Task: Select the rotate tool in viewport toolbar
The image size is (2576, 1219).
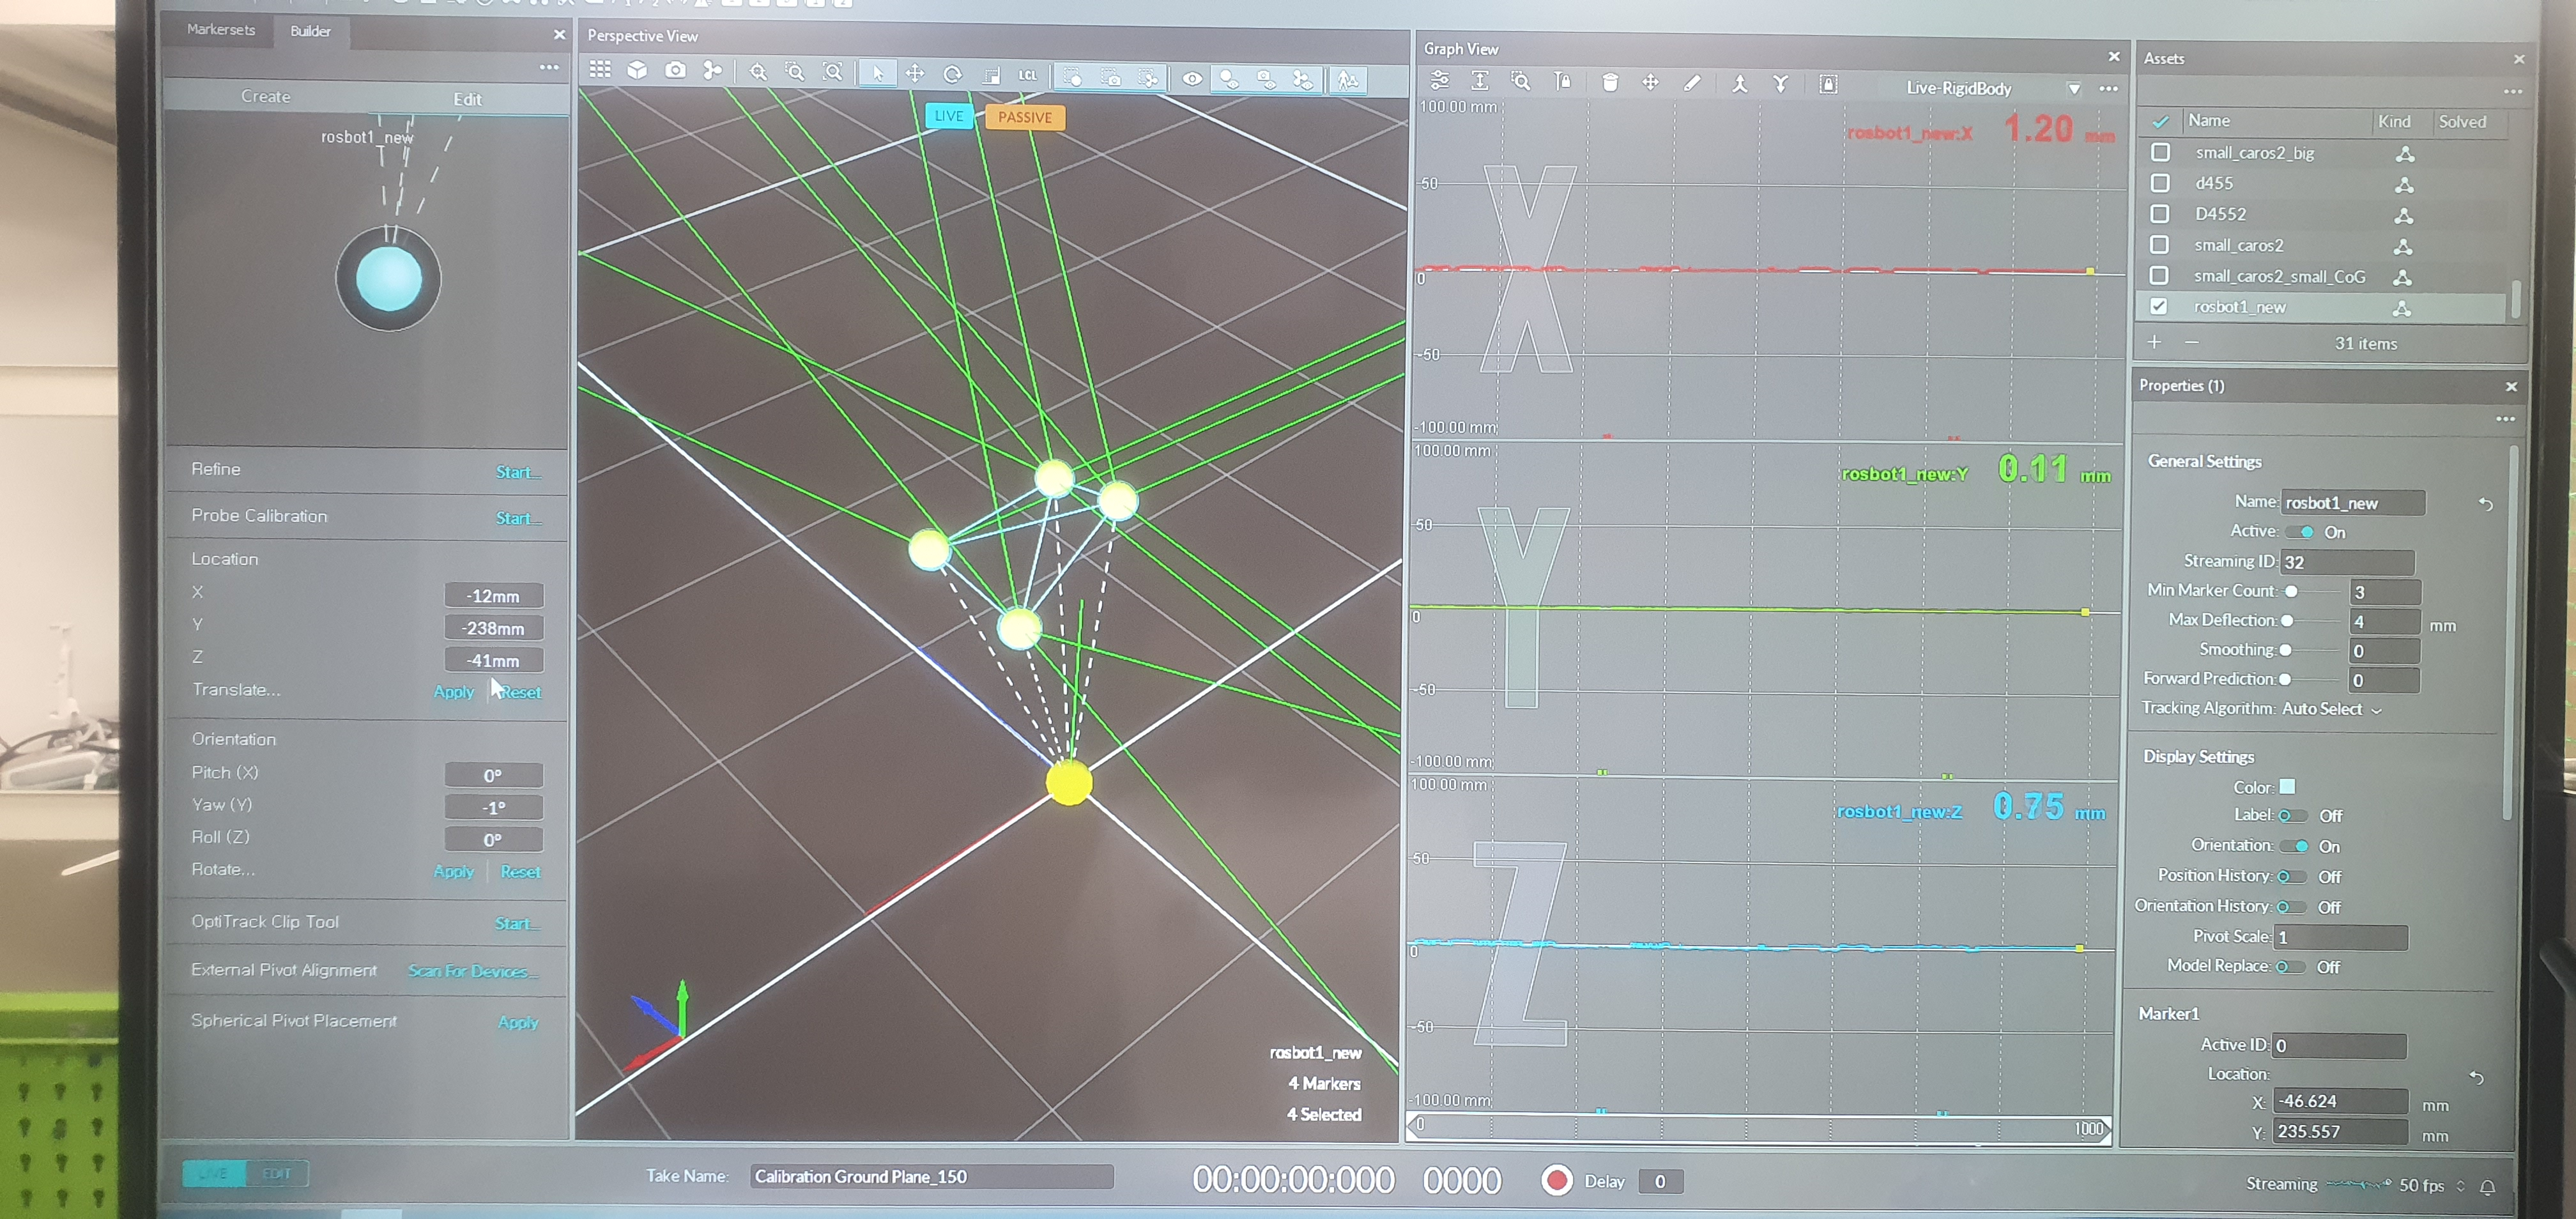Action: point(952,74)
